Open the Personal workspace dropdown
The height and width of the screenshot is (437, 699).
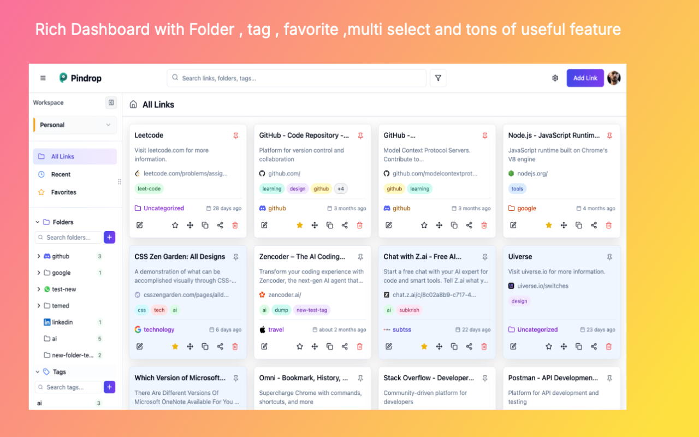point(74,125)
